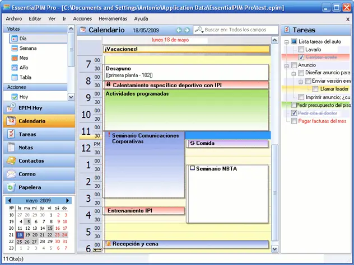354x265 pixels.
Task: Click the Hoy action icon
Action: click(x=15, y=97)
